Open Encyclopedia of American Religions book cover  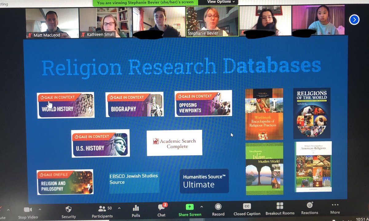pyautogui.click(x=313, y=167)
